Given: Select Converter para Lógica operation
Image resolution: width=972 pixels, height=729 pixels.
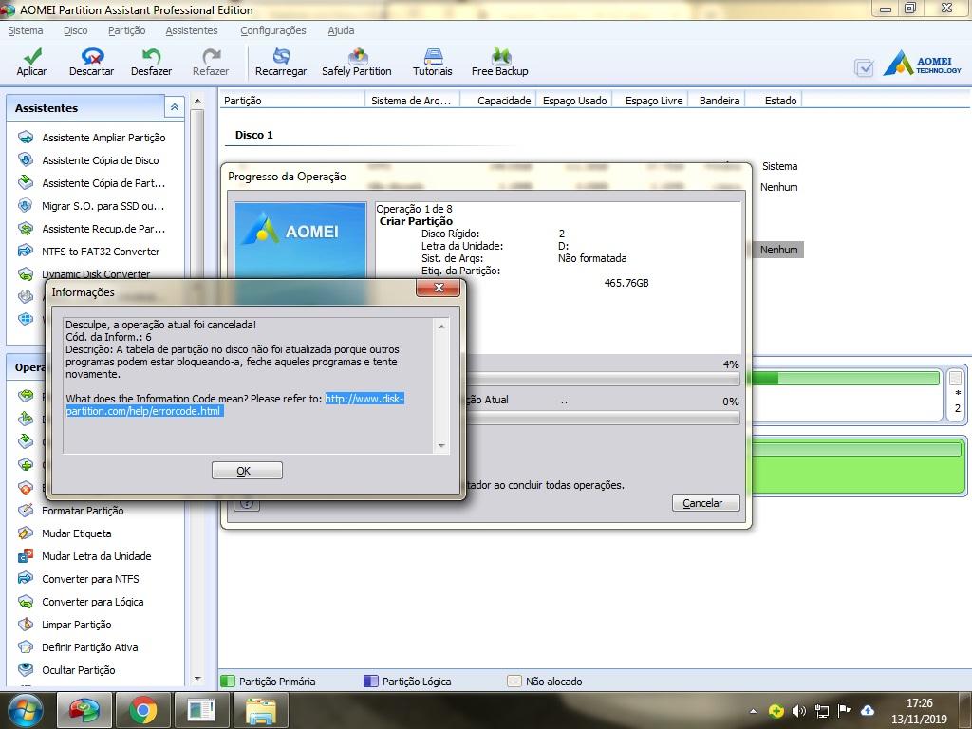Looking at the screenshot, I should [x=82, y=602].
